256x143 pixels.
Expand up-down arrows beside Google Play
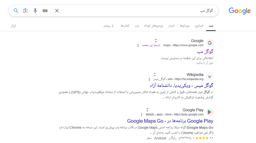(x=147, y=110)
